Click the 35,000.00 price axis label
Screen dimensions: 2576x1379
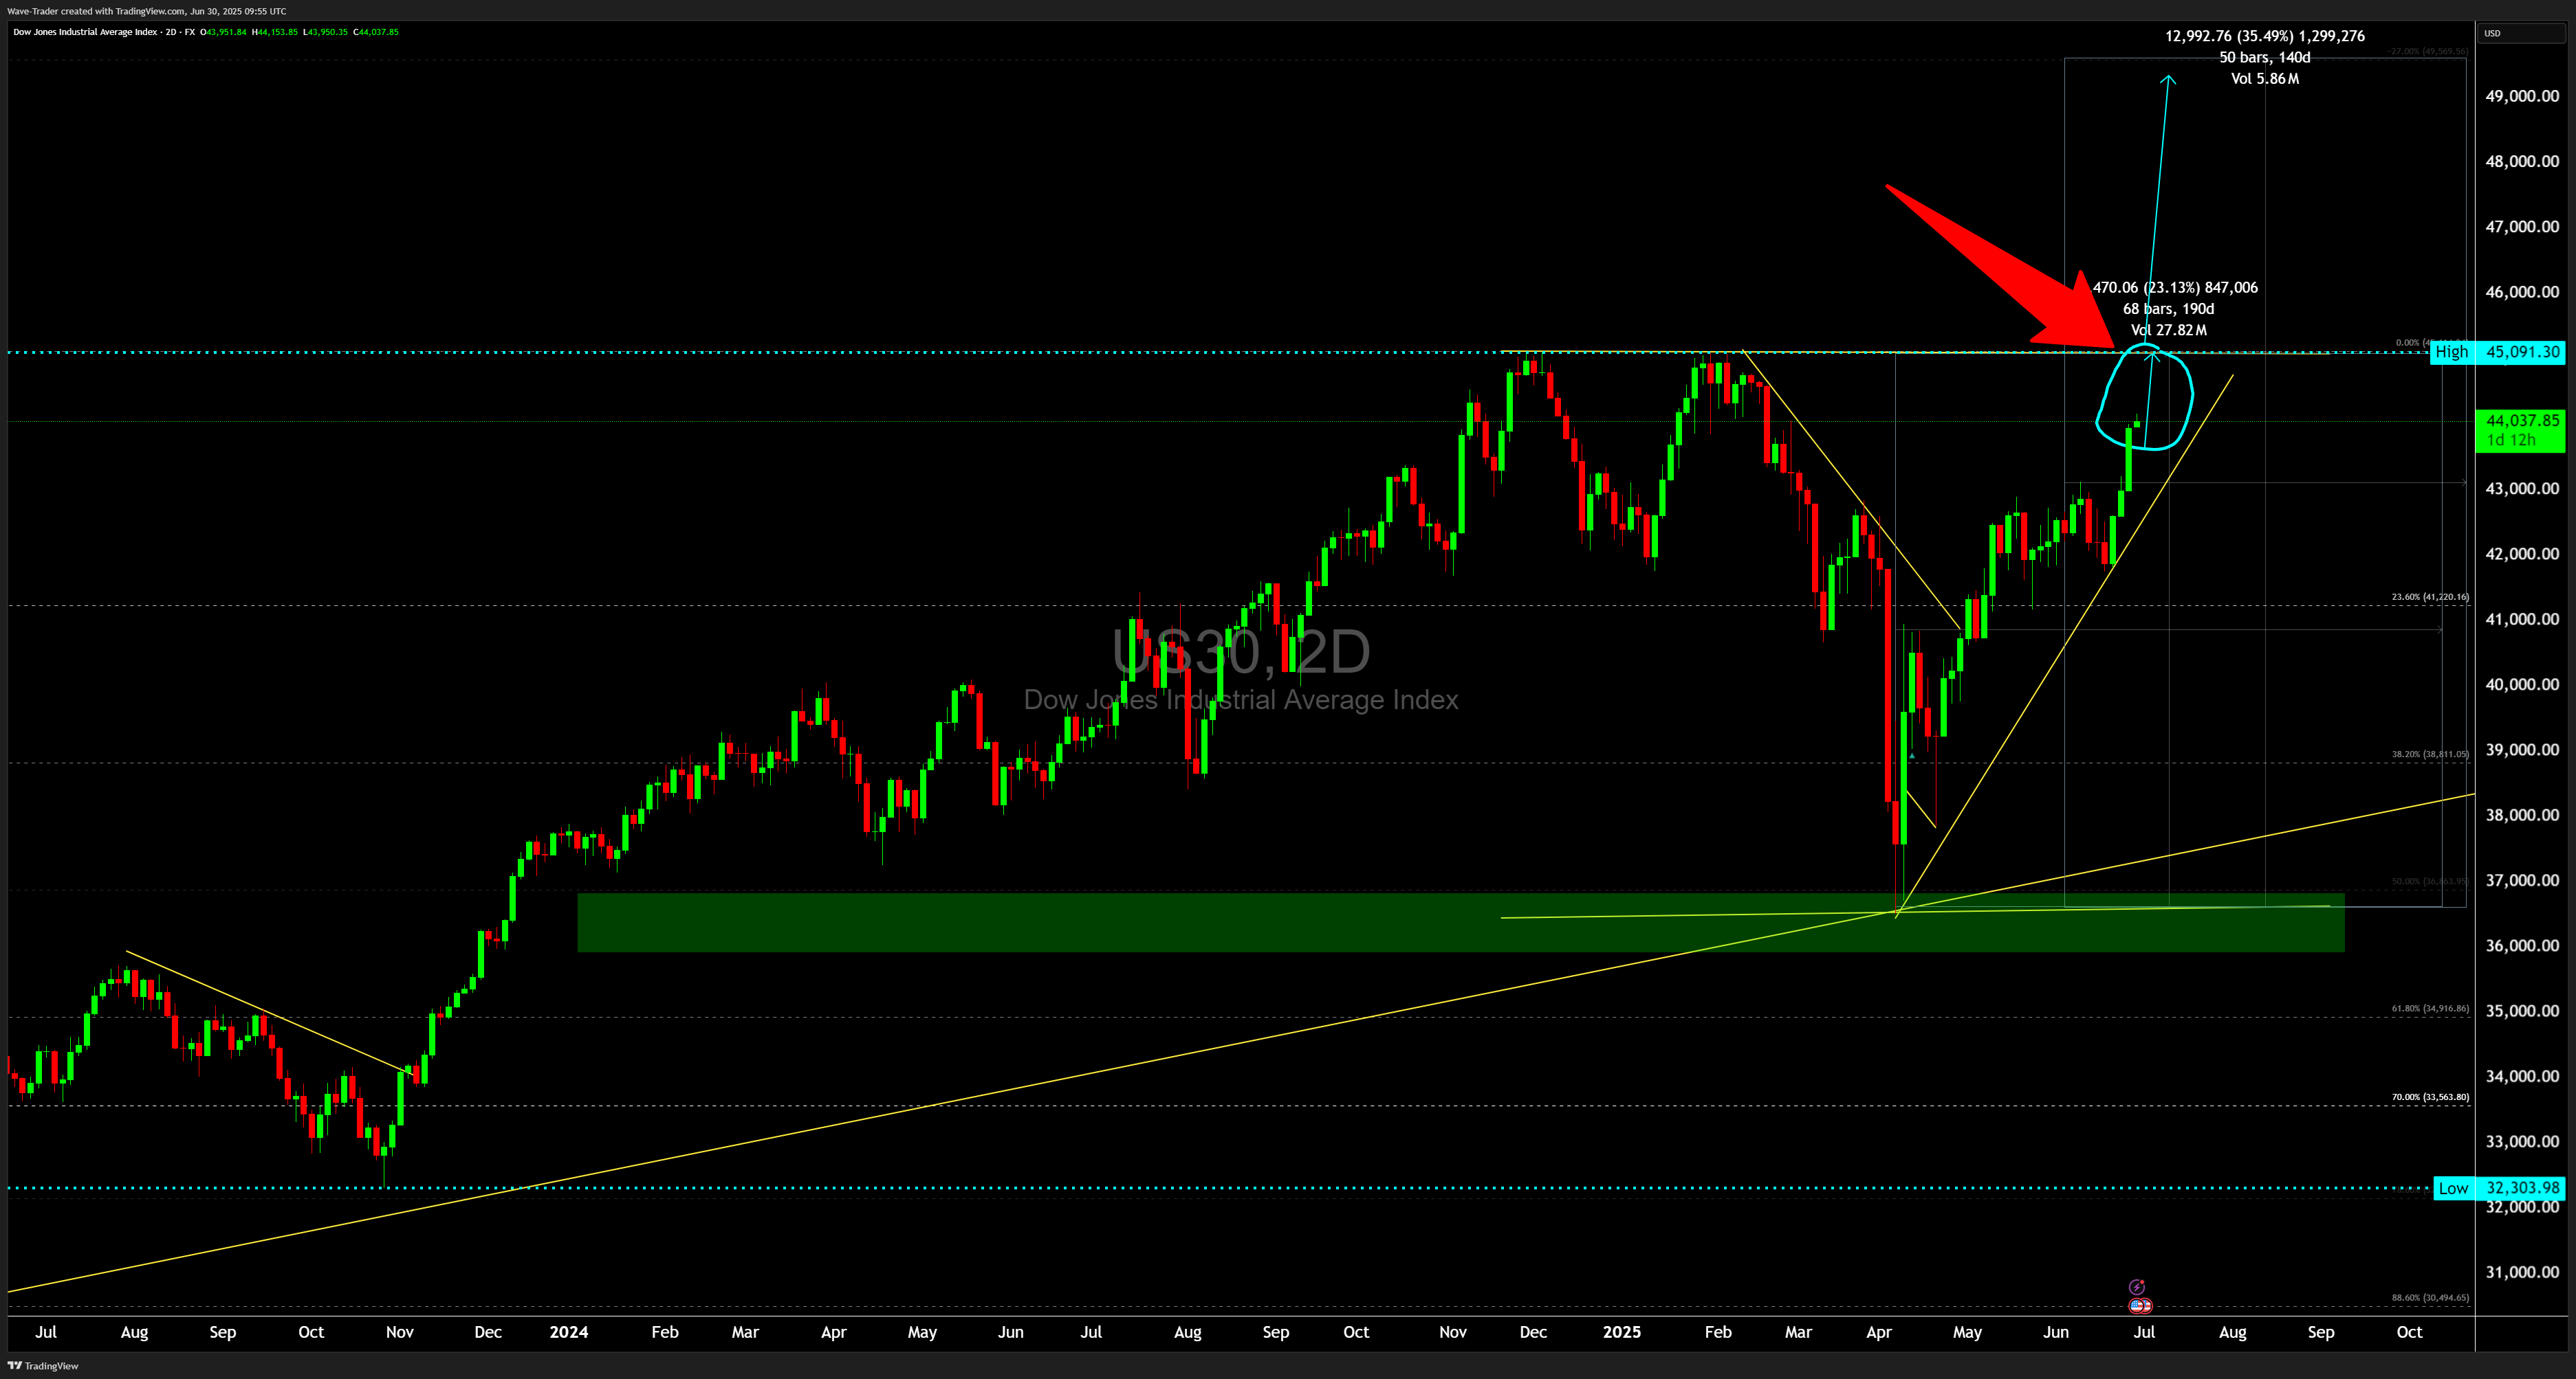point(2522,1011)
